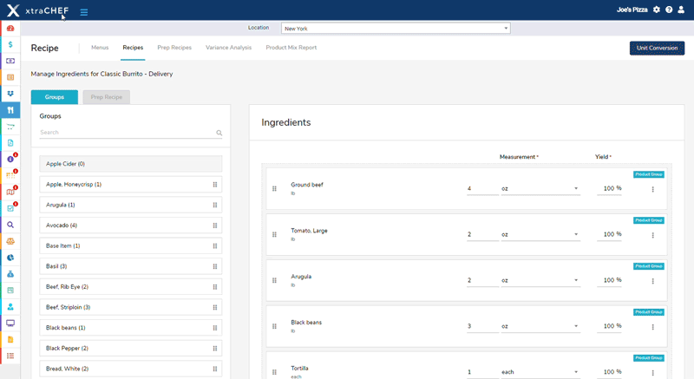Go to Prep Recipes tab
The image size is (694, 379).
174,48
